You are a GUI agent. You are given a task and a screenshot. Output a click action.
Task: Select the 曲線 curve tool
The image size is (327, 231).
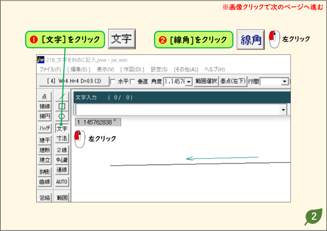pos(45,182)
